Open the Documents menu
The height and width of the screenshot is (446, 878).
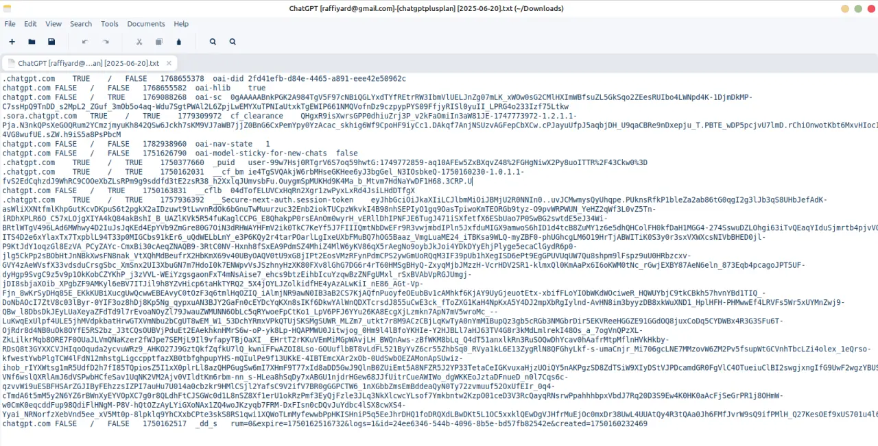(146, 23)
